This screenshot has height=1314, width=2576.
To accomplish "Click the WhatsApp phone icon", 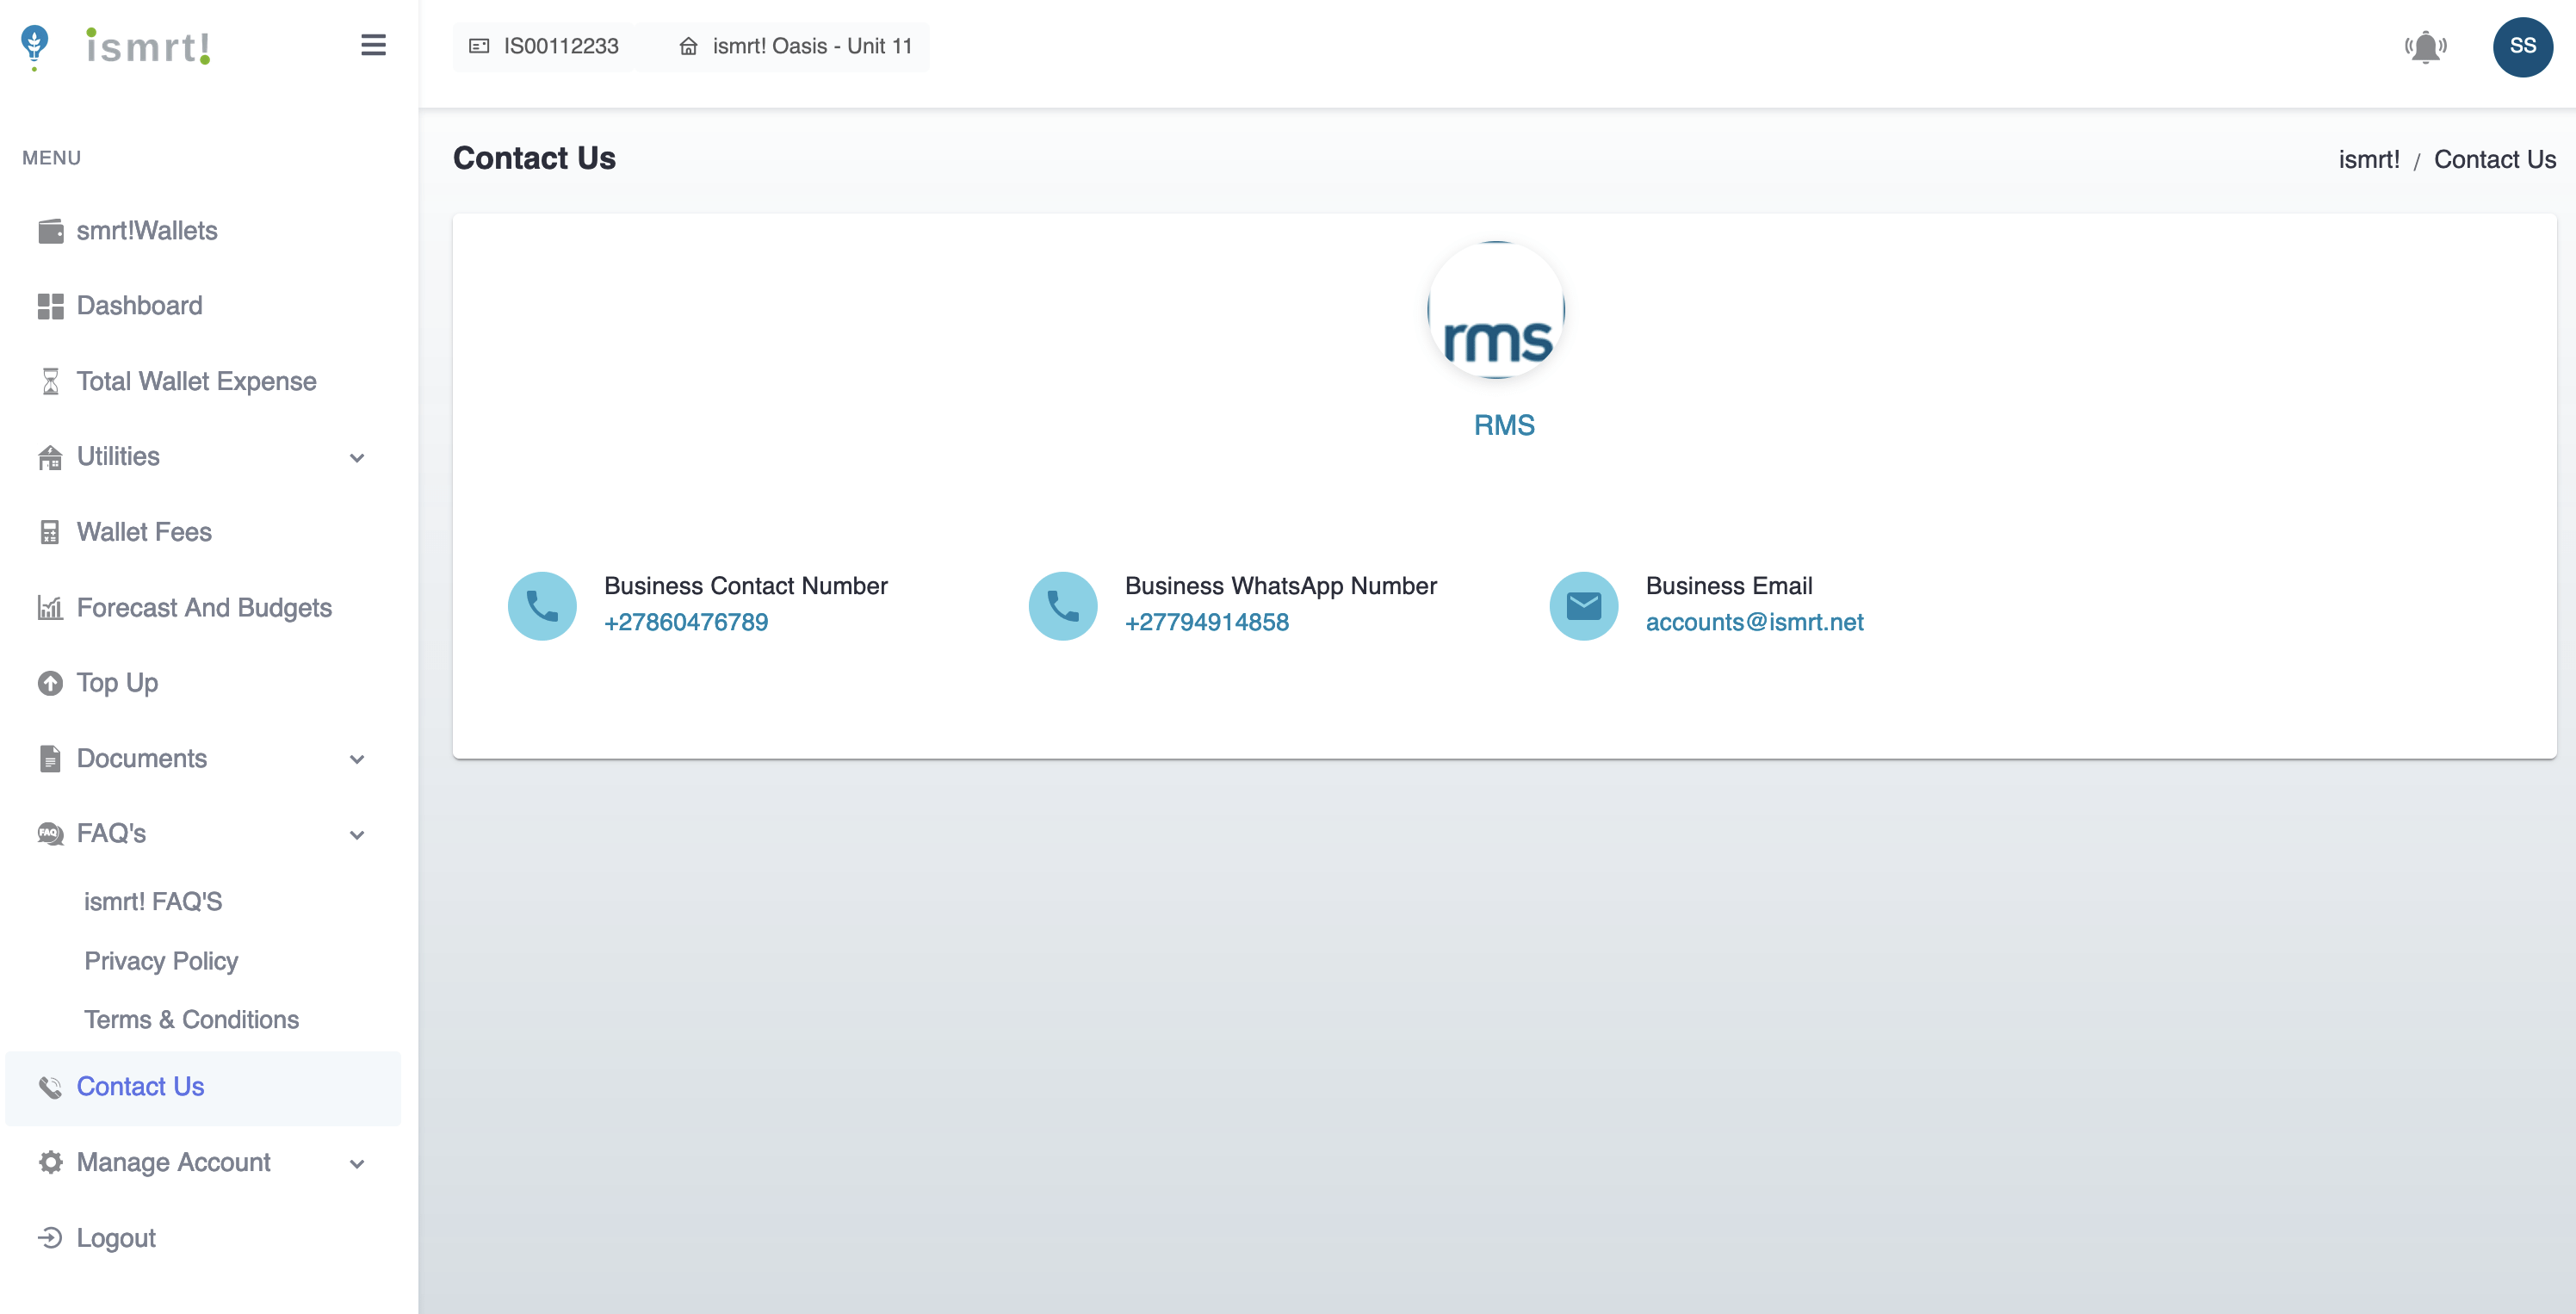I will [1062, 606].
